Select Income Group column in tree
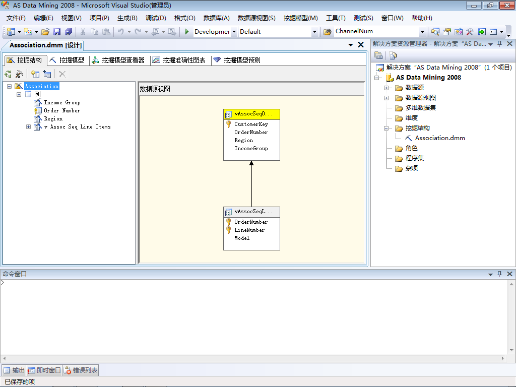 pyautogui.click(x=62, y=103)
